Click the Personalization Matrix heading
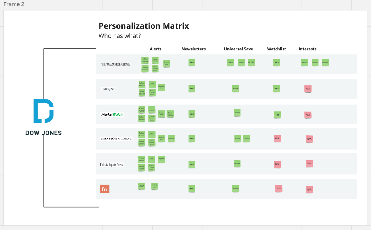Screen dimensions: 371x230 click(x=144, y=26)
